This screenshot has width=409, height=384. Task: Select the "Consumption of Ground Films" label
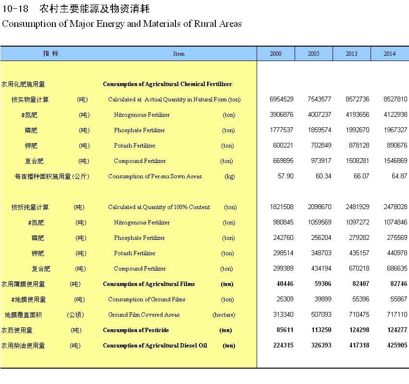coord(147,299)
